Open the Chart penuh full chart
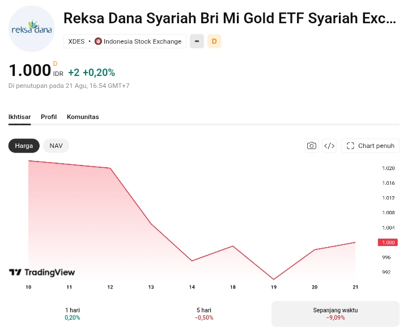The width and height of the screenshot is (408, 335). [370, 146]
